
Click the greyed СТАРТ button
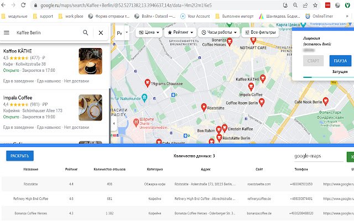tap(314, 61)
